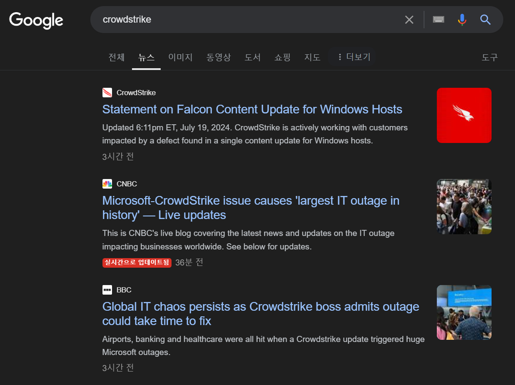Click the CNBC's live blog snippet text
Screen dimensions: 515x385
[x=248, y=240]
